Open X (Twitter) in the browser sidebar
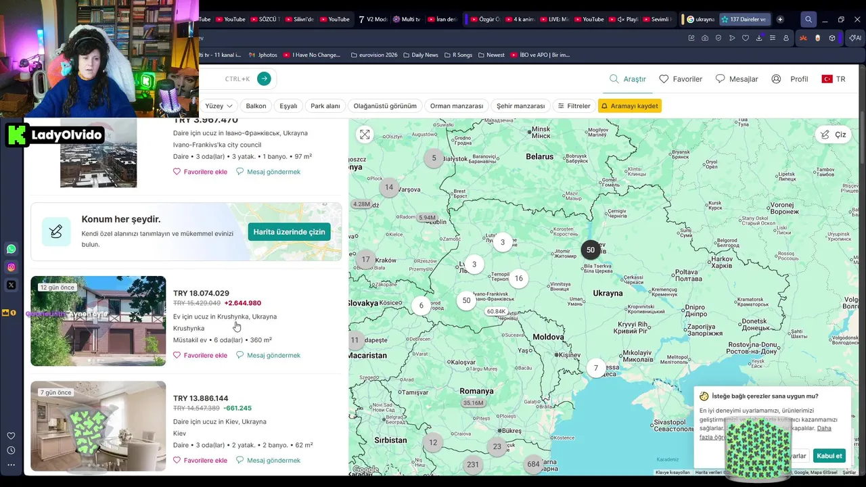 [12, 285]
